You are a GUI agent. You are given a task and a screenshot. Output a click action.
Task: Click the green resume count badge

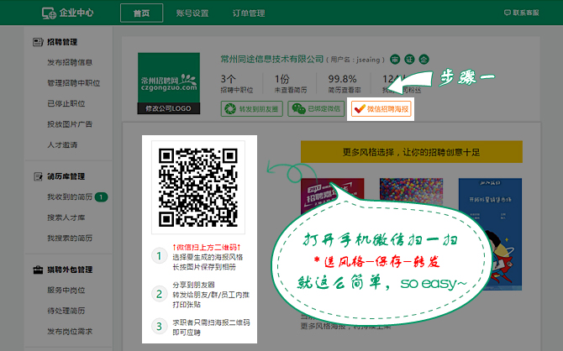coord(101,197)
